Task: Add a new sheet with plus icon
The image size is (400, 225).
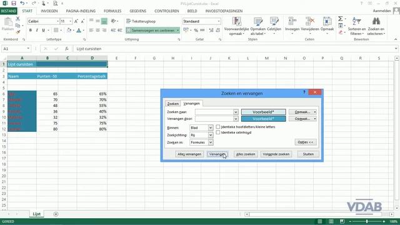Action: [56, 214]
